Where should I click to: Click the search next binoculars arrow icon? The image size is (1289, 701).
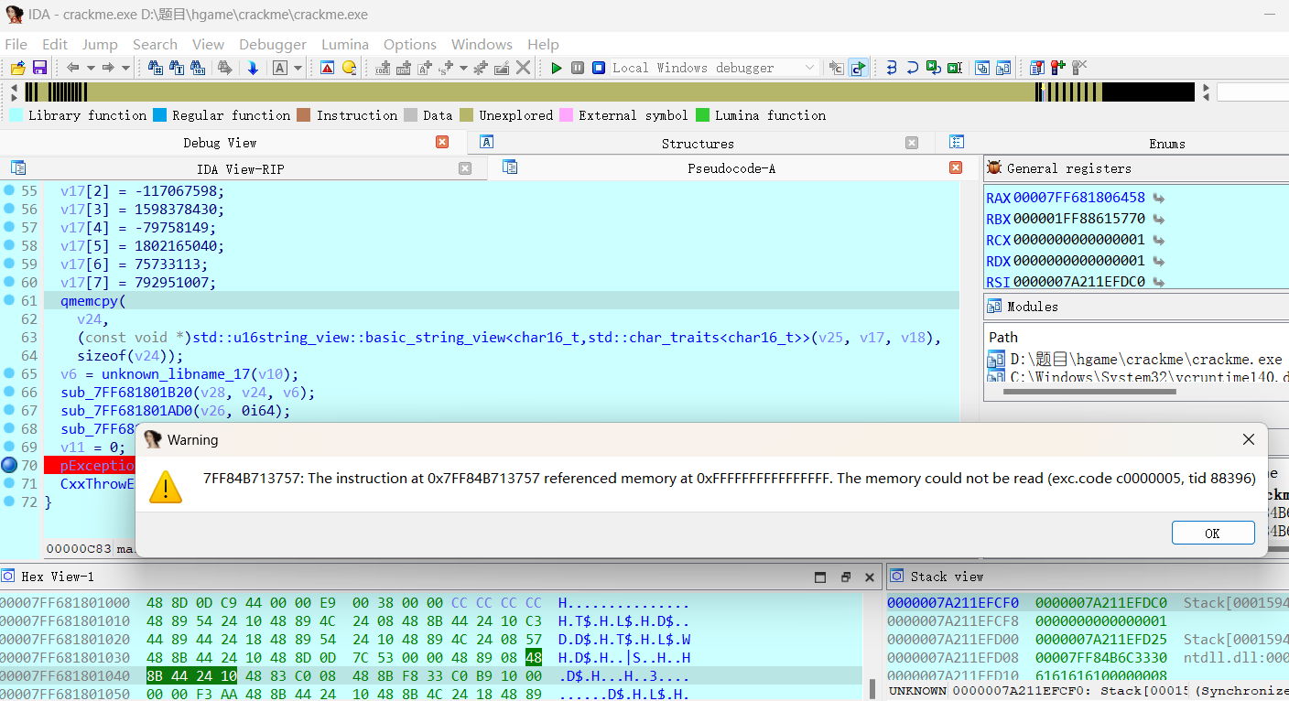224,68
